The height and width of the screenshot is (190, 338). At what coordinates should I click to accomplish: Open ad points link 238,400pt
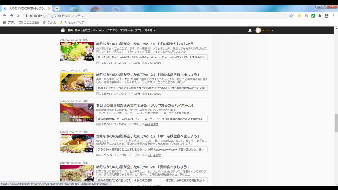coord(154,155)
